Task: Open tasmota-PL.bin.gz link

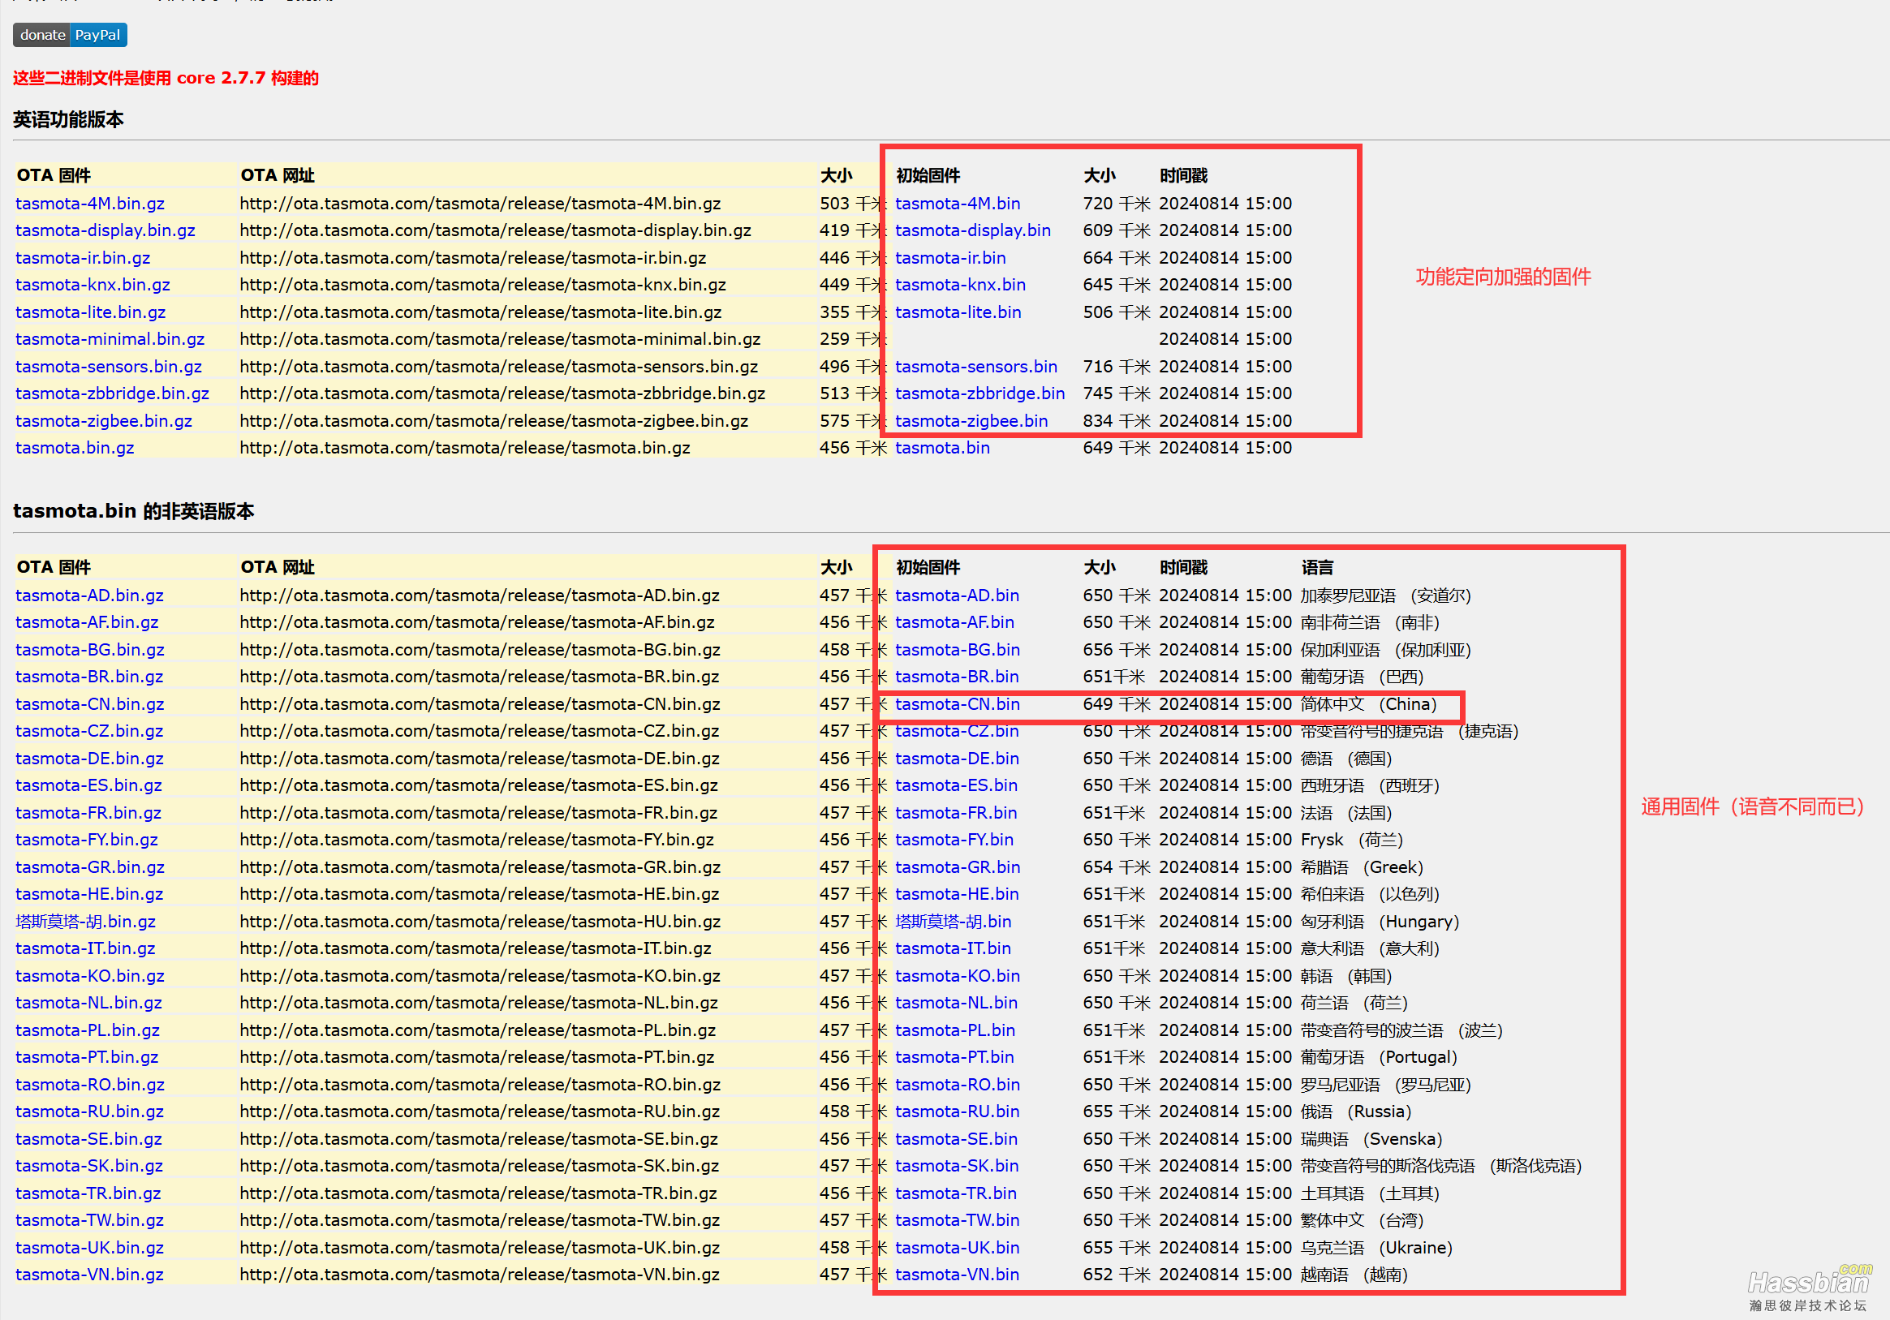Action: (88, 1030)
